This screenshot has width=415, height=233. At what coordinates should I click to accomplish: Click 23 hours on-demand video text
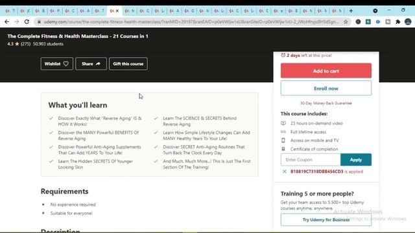[x=316, y=123]
